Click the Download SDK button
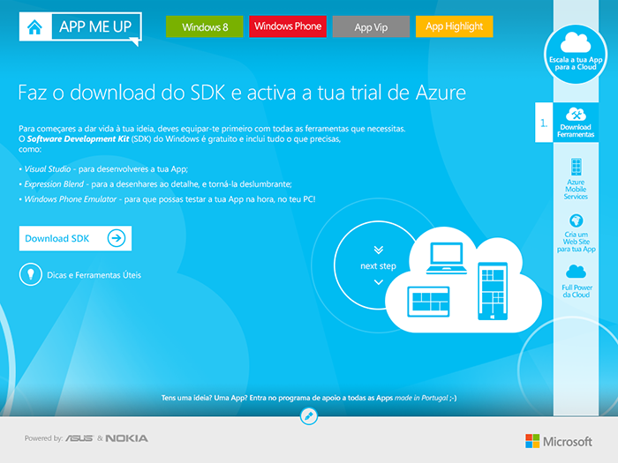618x463 pixels. point(75,238)
